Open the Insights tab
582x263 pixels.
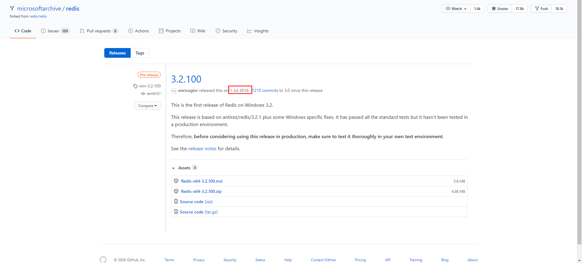pyautogui.click(x=258, y=31)
